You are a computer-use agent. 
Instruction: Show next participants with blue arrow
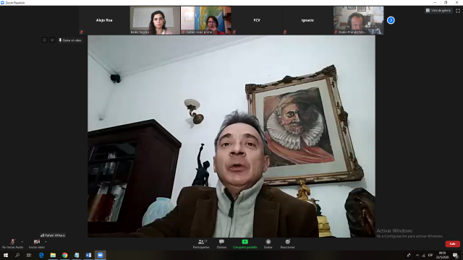pos(391,20)
